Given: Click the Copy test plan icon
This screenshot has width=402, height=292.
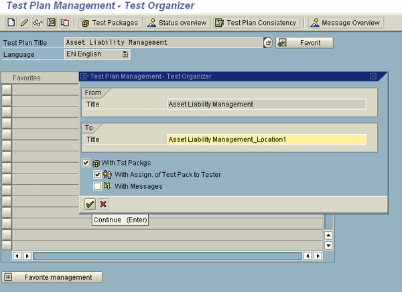Looking at the screenshot, I should click(65, 23).
